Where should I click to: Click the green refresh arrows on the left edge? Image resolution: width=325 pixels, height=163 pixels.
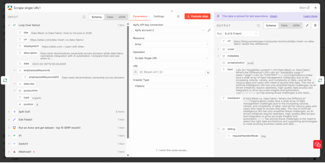5,81
